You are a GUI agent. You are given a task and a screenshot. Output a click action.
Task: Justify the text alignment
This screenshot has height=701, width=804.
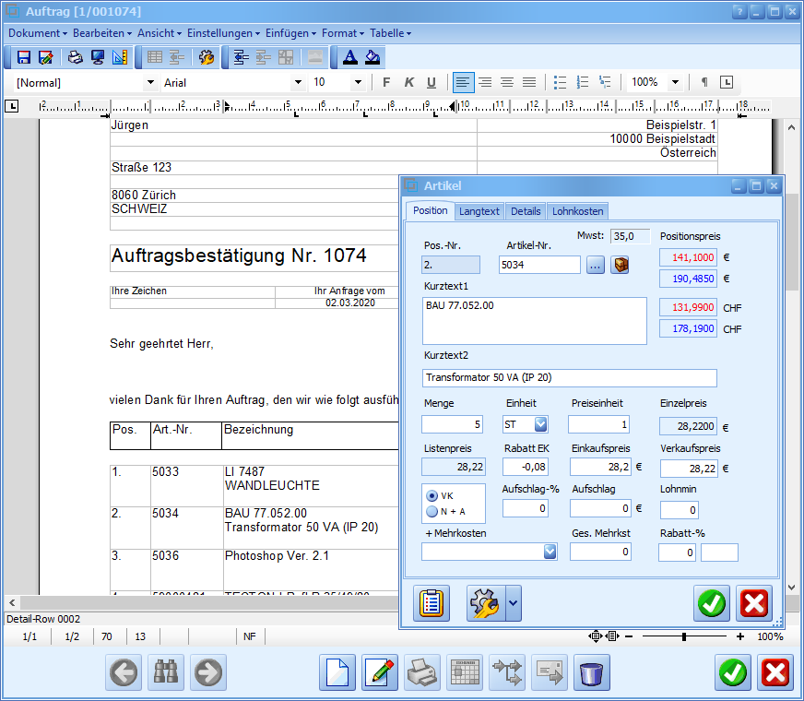tap(529, 83)
